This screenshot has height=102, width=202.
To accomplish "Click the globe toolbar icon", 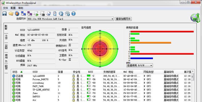I will point(61,14).
